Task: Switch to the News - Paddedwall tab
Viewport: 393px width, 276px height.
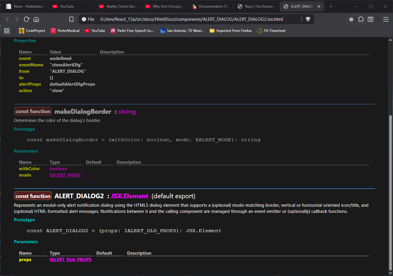Action: point(25,6)
